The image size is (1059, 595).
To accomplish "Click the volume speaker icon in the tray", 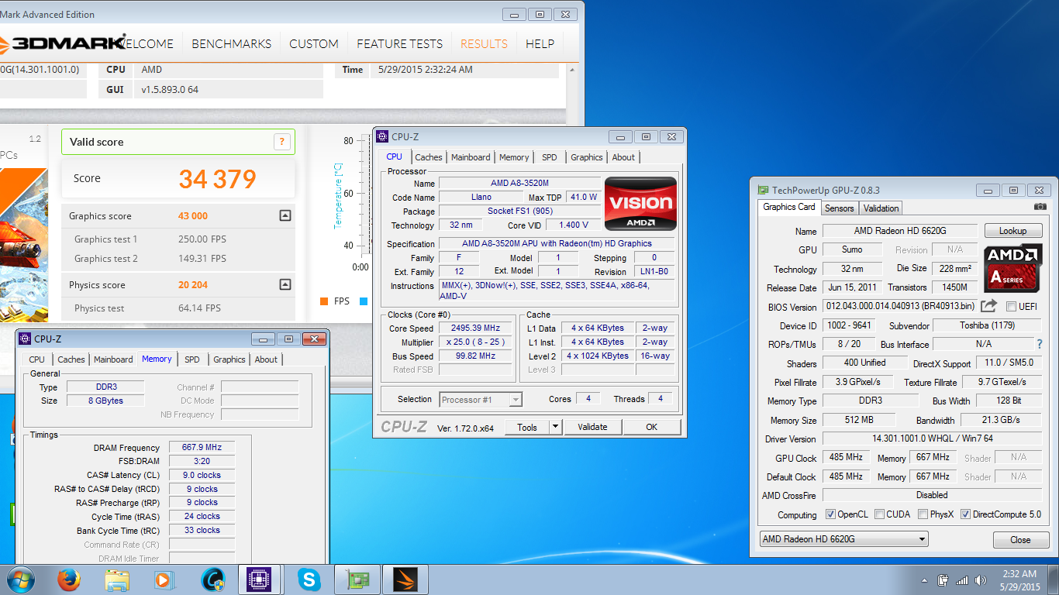I will [x=980, y=580].
